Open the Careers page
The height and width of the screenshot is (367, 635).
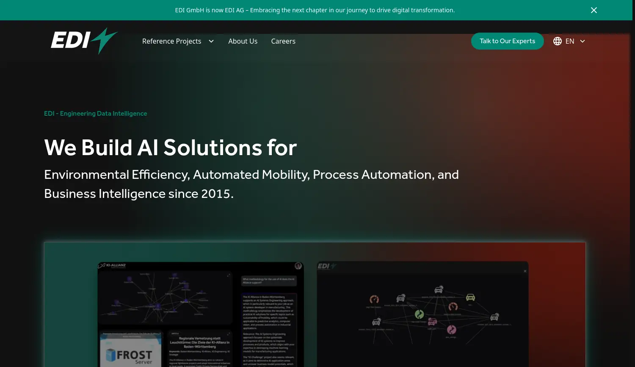283,41
